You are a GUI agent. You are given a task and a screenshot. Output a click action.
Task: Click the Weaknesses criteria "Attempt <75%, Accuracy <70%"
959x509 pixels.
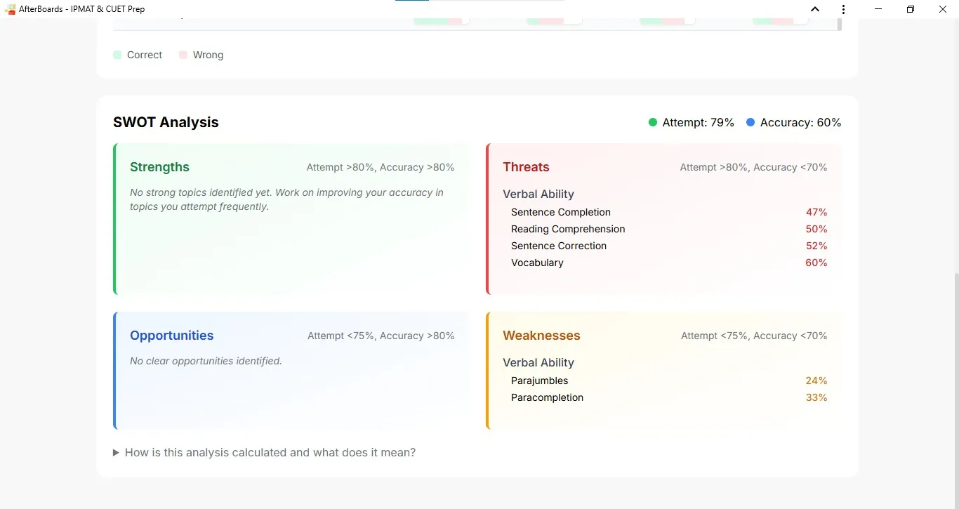pyautogui.click(x=754, y=336)
